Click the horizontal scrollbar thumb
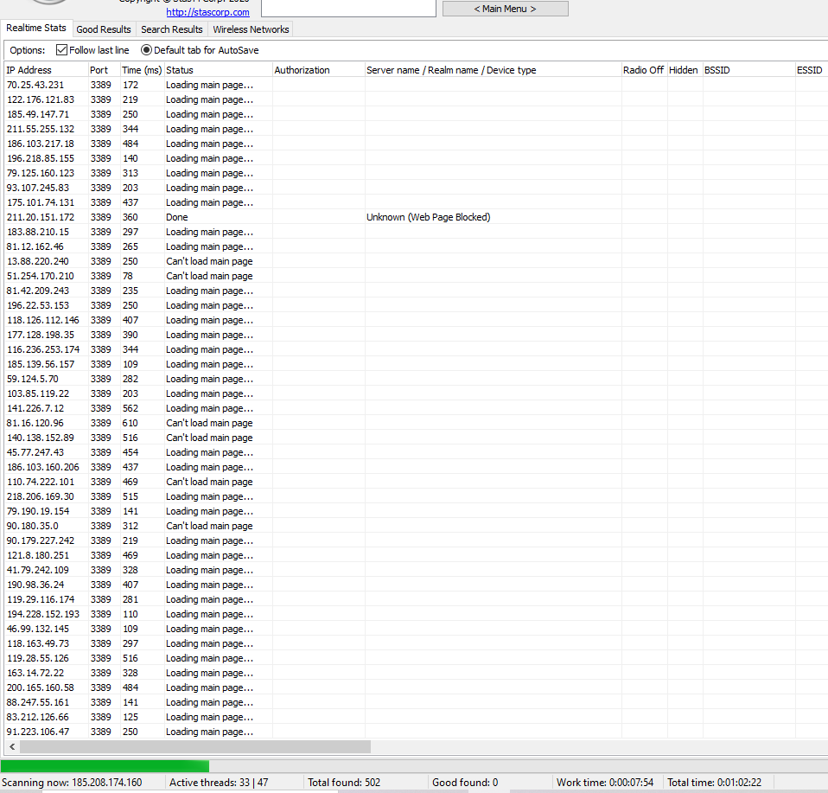 pos(194,746)
